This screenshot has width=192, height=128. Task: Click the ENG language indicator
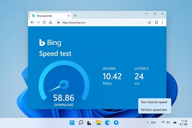coord(153,122)
